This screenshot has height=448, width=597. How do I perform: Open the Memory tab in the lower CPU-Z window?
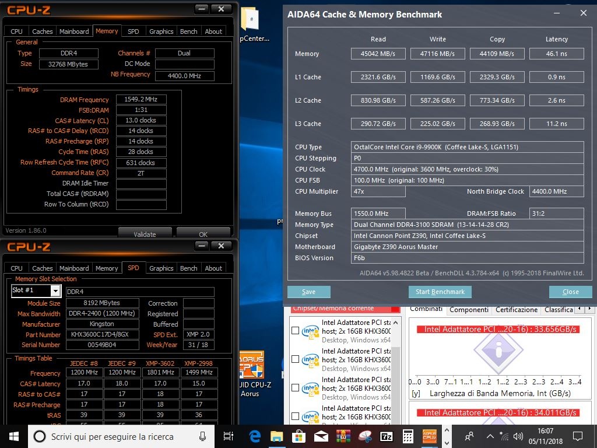coord(107,268)
